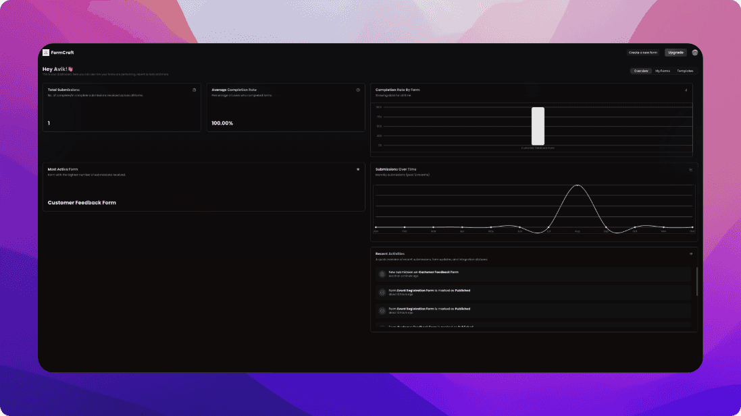The width and height of the screenshot is (741, 416).
Task: Click the FormCraft logo icon
Action: click(45, 53)
